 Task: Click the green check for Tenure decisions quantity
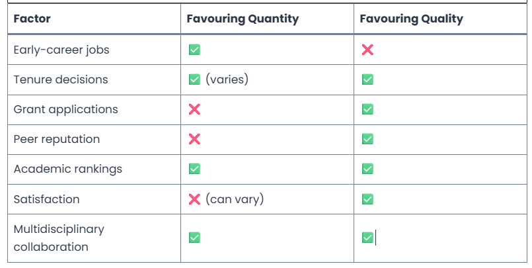pos(194,79)
